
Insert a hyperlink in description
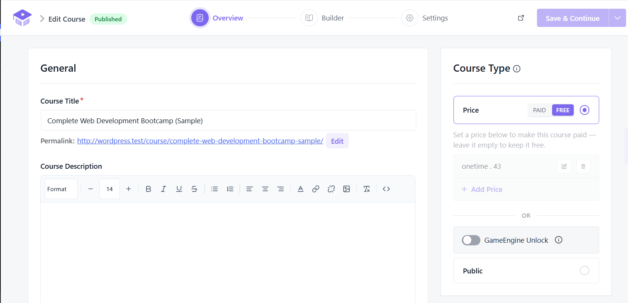pos(316,189)
